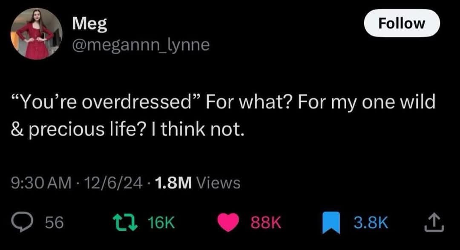The width and height of the screenshot is (460, 250).
Task: Open Meg's profile from her display name
Action: click(x=90, y=24)
